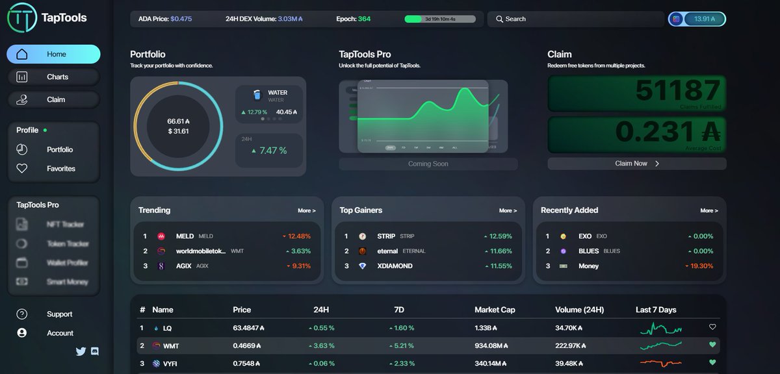The image size is (780, 374).
Task: Click the WATER token icon in portfolio card
Action: point(257,95)
